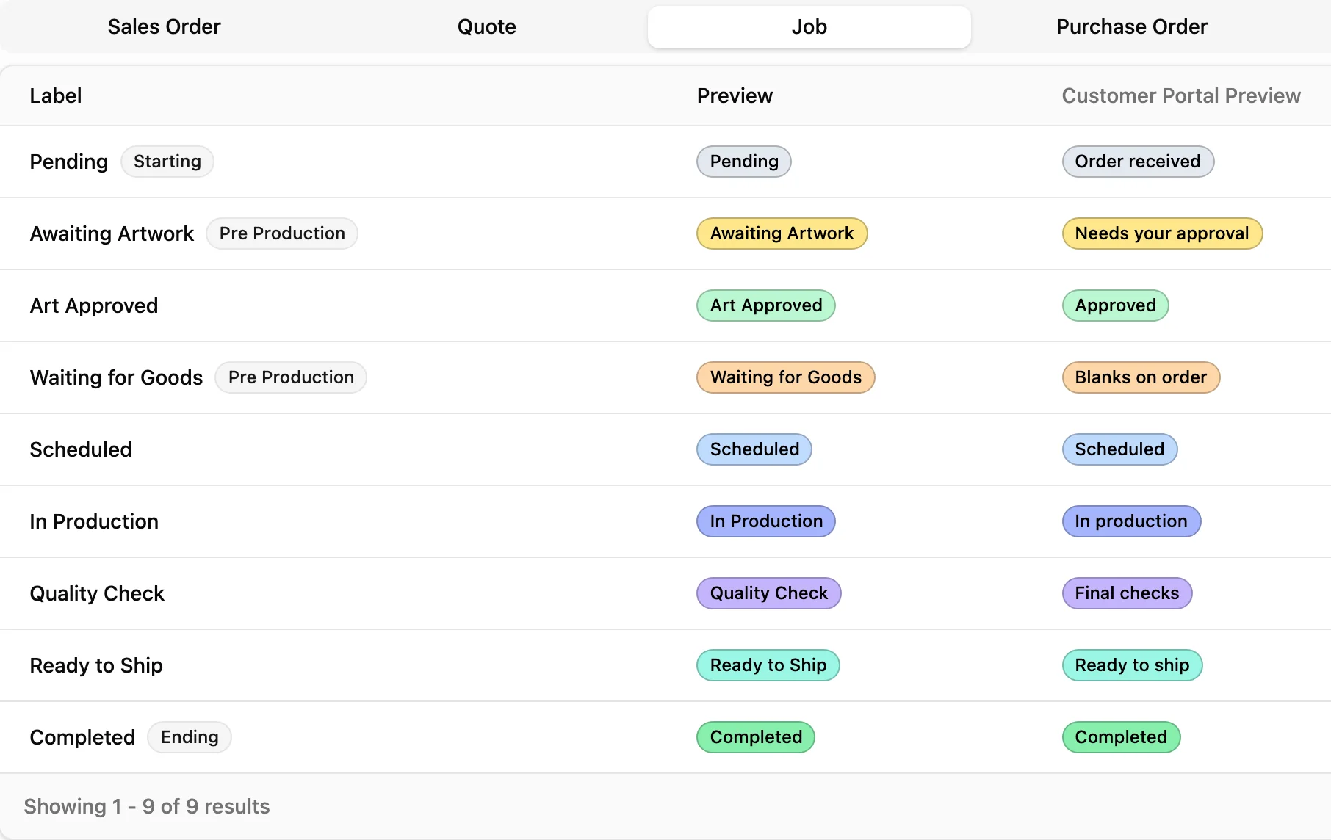
Task: Click the In Production preview badge
Action: [766, 521]
